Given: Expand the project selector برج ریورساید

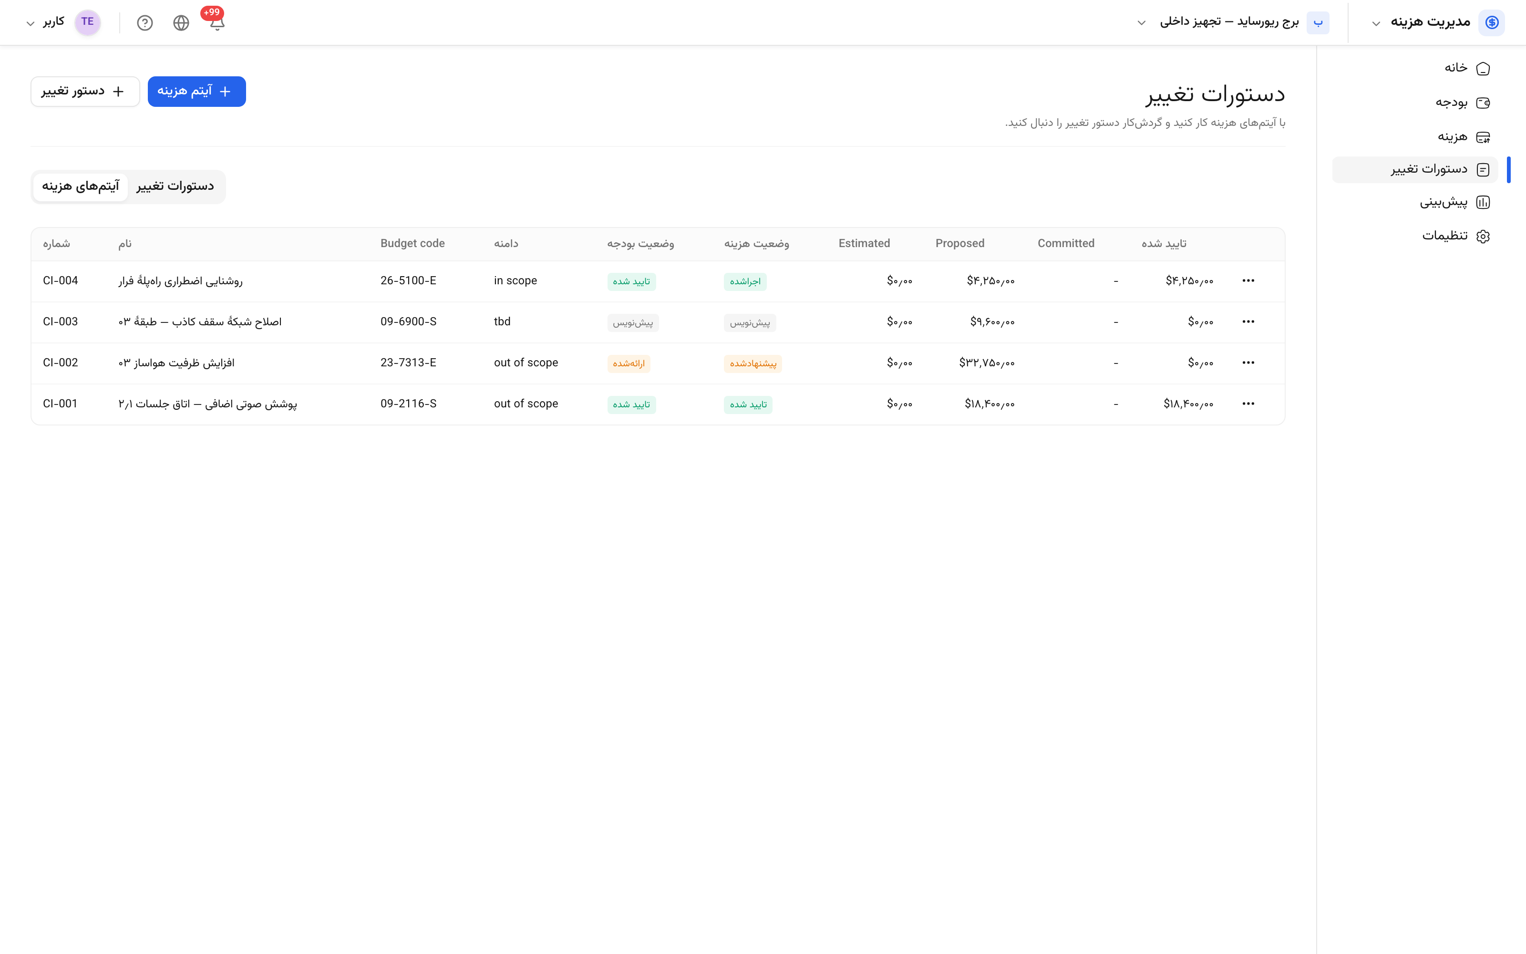Looking at the screenshot, I should click(1141, 23).
